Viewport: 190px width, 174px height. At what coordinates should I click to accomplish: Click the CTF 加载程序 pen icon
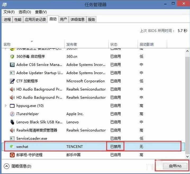pyautogui.click(x=12, y=81)
